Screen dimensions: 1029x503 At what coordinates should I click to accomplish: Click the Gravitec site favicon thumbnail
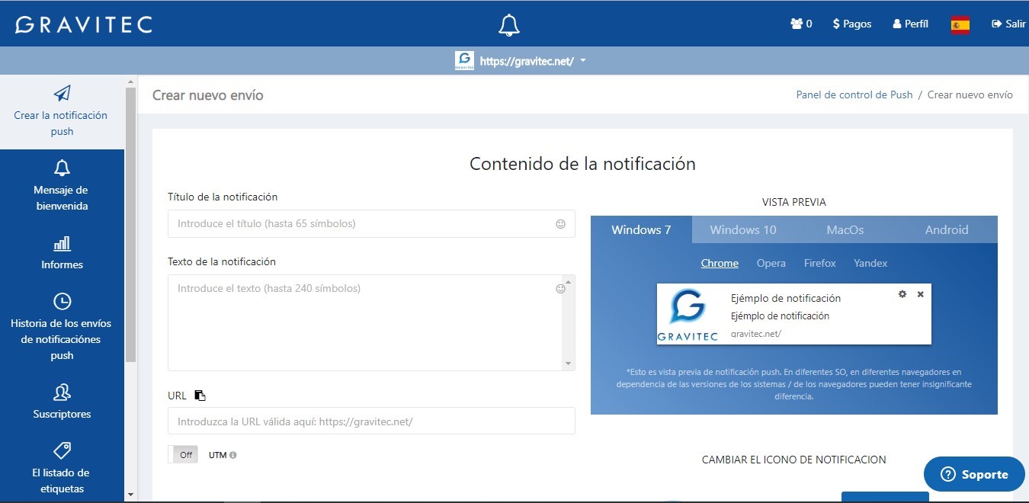pyautogui.click(x=464, y=61)
